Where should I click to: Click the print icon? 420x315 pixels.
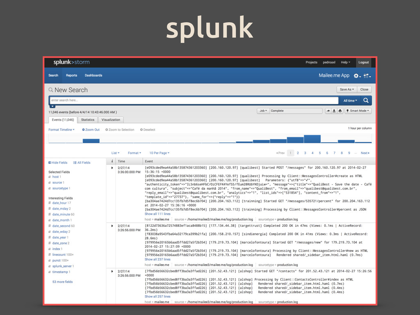(x=340, y=111)
